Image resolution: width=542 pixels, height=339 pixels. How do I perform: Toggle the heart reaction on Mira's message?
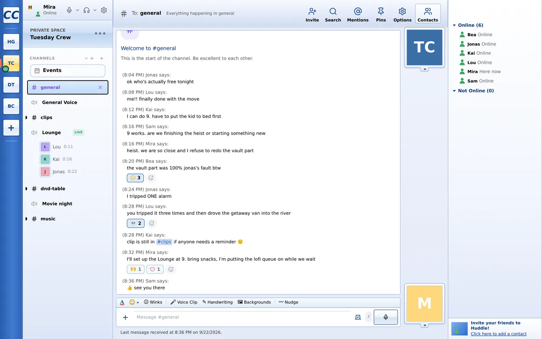(155, 269)
